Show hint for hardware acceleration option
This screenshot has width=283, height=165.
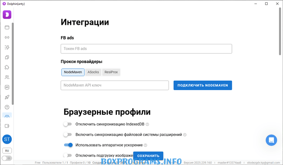coord(145,145)
